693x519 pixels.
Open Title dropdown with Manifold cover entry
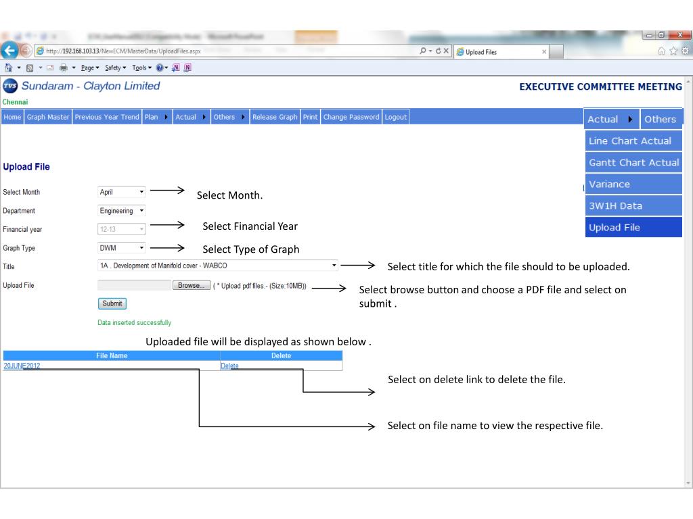[x=218, y=266]
